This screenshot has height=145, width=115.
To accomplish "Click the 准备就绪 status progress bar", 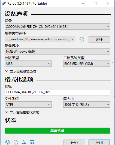I will click(x=57, y=131).
